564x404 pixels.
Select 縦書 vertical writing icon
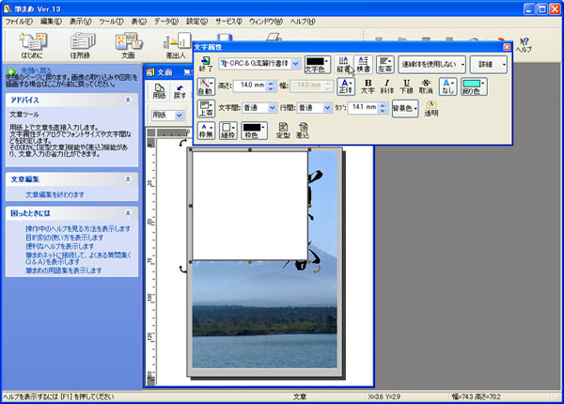344,64
